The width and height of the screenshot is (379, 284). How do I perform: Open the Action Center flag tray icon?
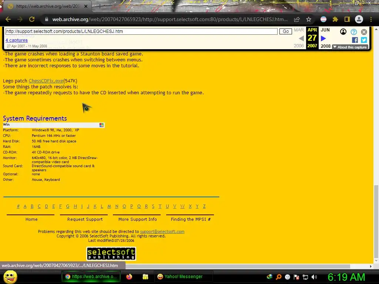pos(296,277)
